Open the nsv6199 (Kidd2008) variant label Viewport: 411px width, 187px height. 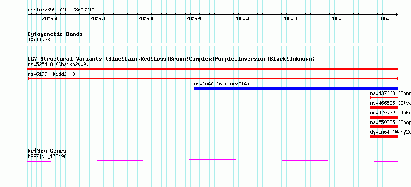click(53, 74)
